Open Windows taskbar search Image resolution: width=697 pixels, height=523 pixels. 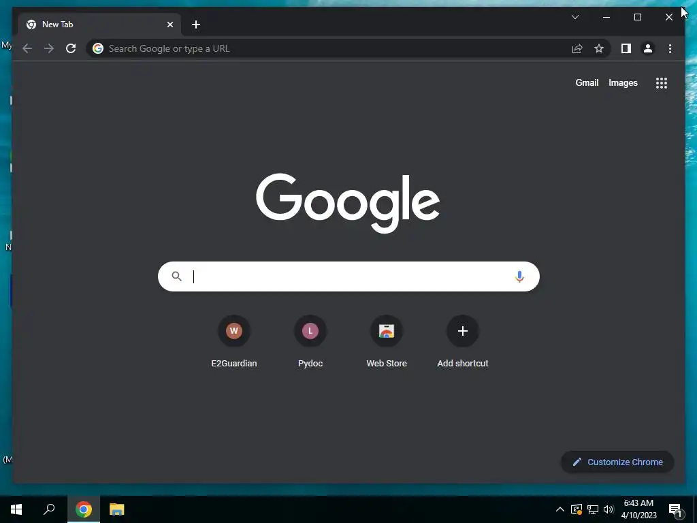pos(49,509)
